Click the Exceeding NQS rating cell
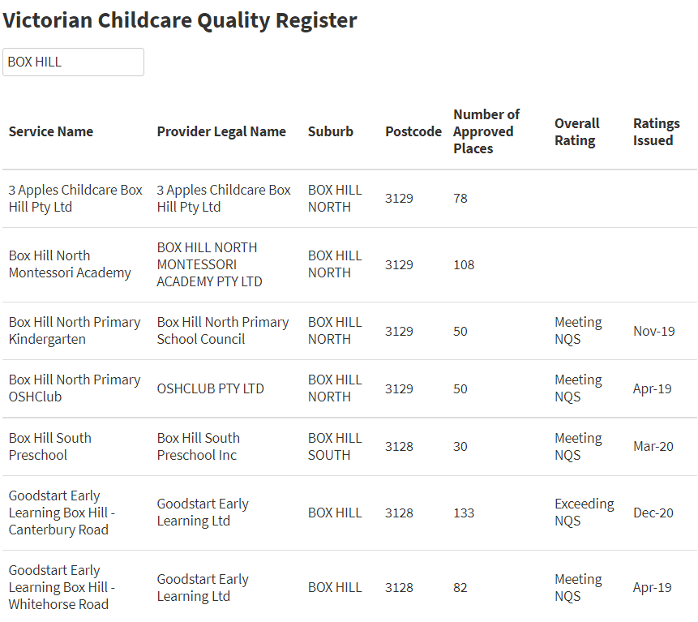698x622 pixels. 584,512
